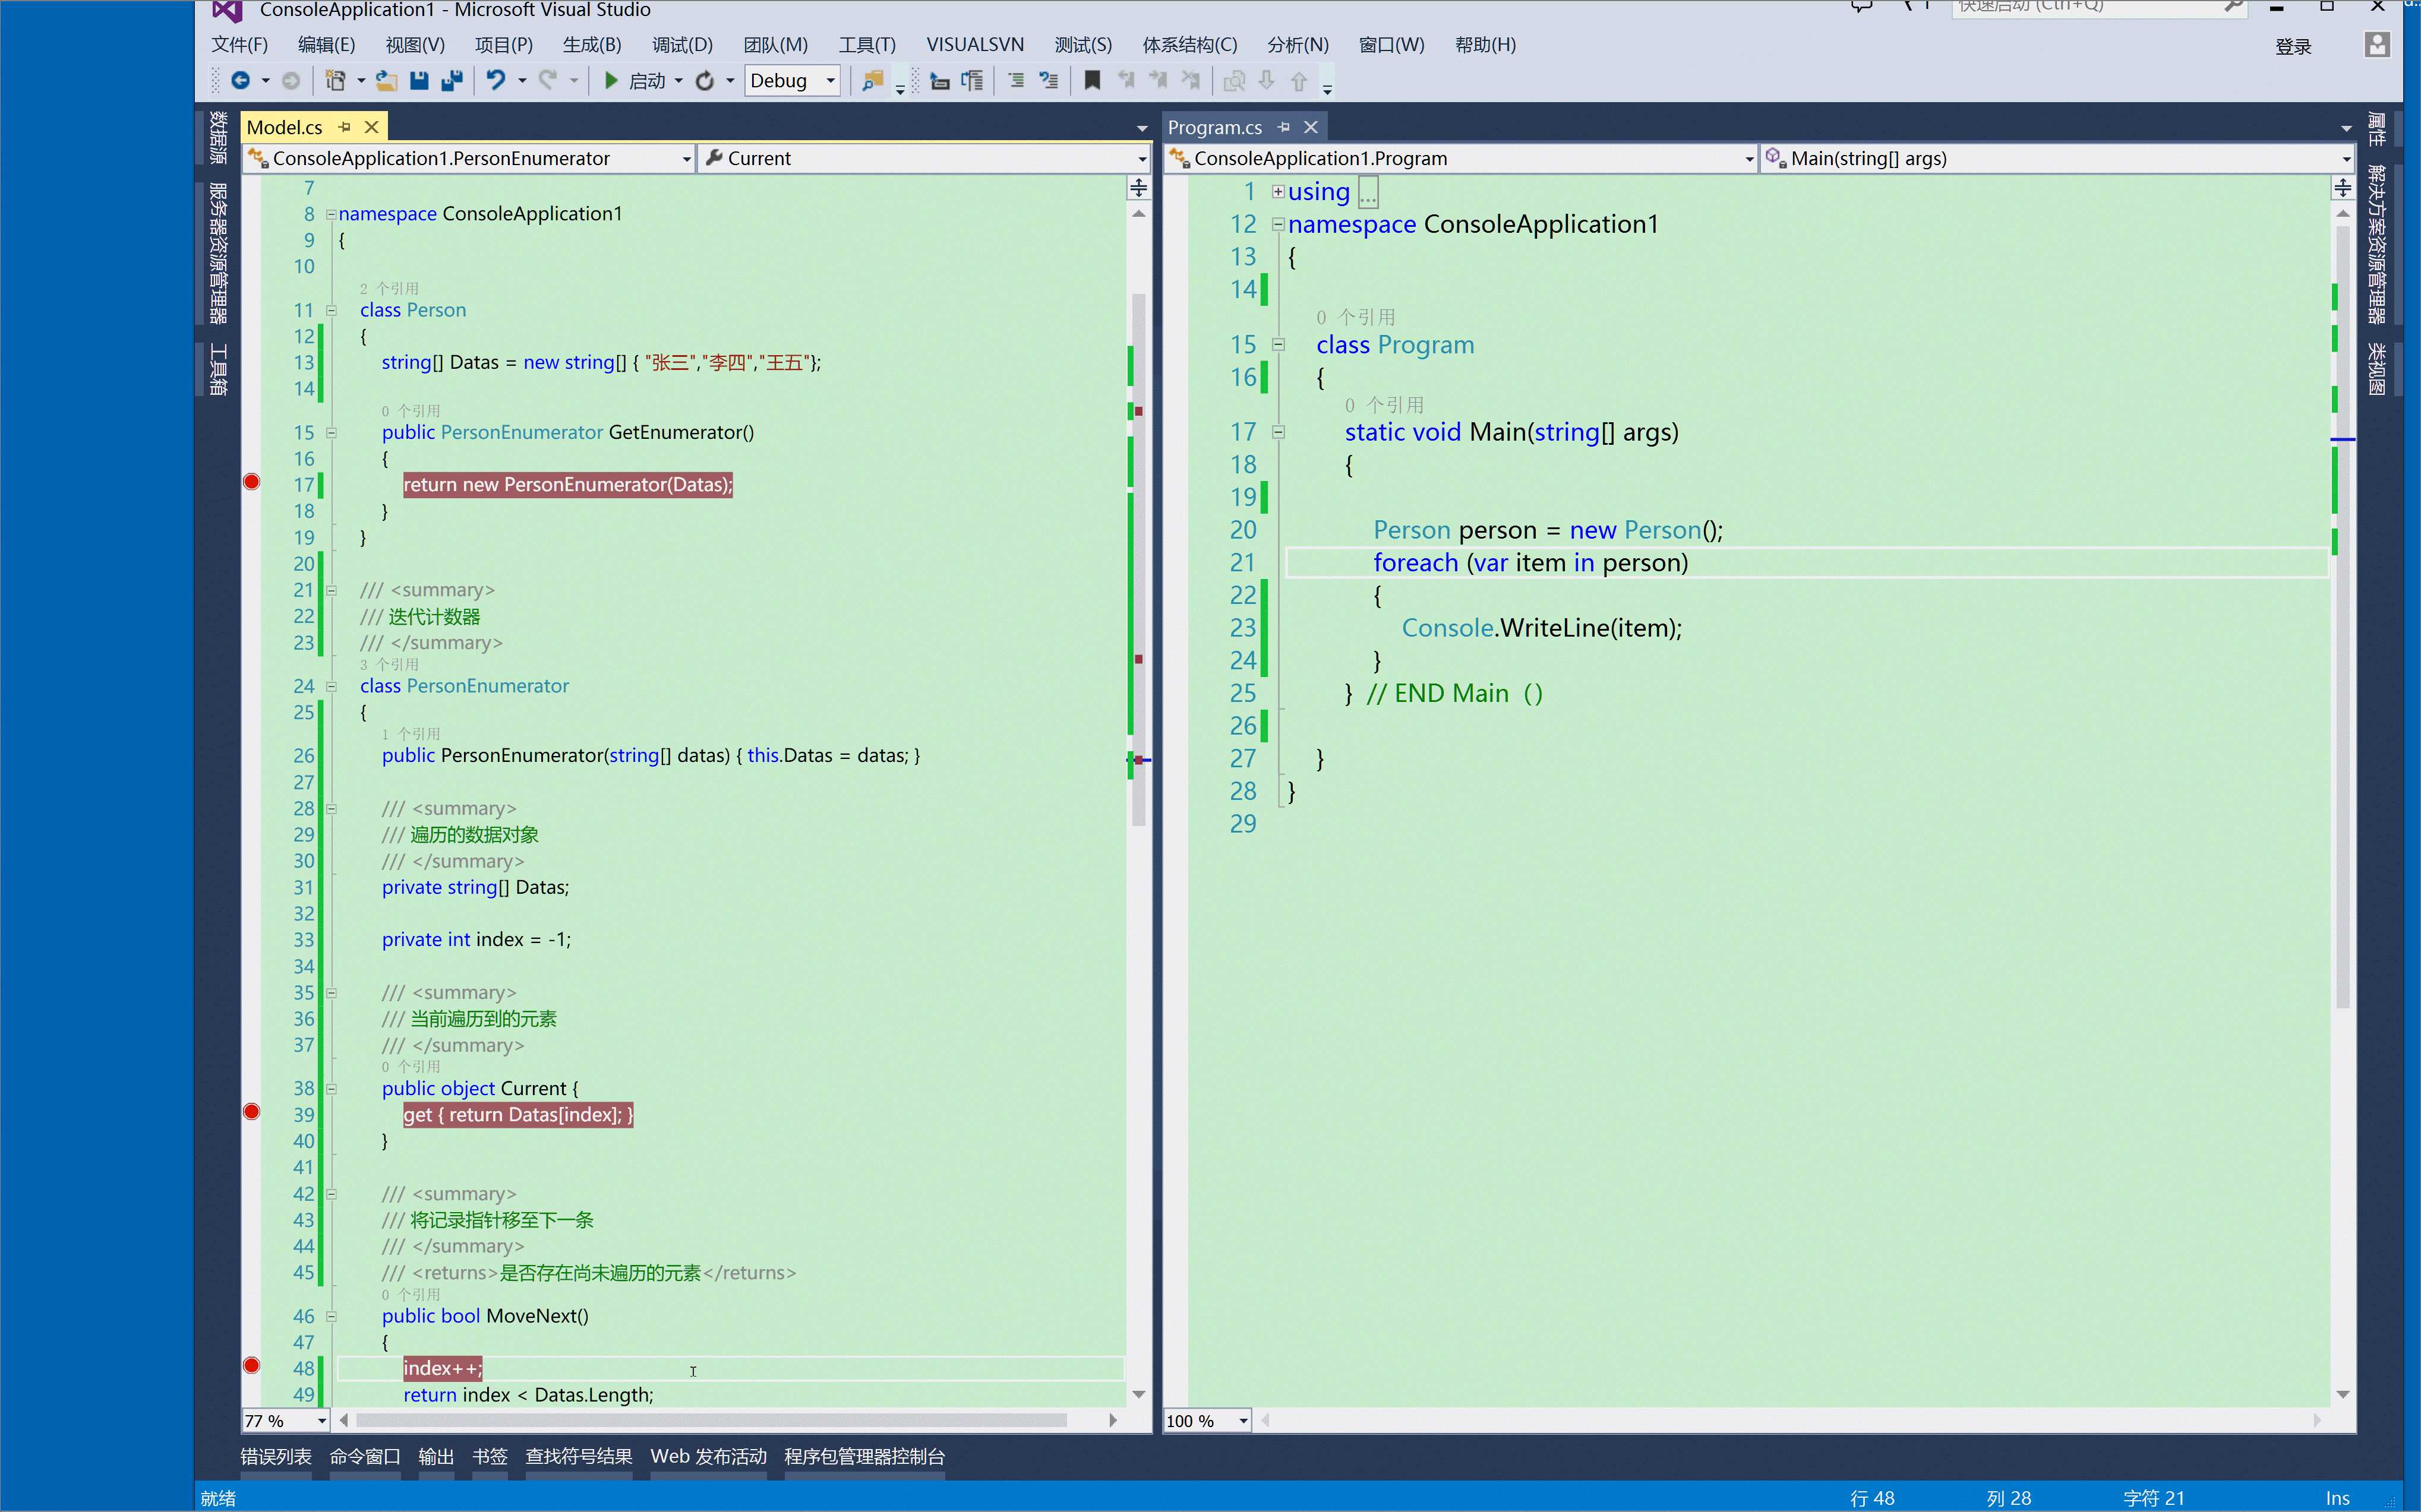This screenshot has height=1512, width=2421.
Task: Expand the collapsed using block in Program.cs
Action: coord(1277,191)
